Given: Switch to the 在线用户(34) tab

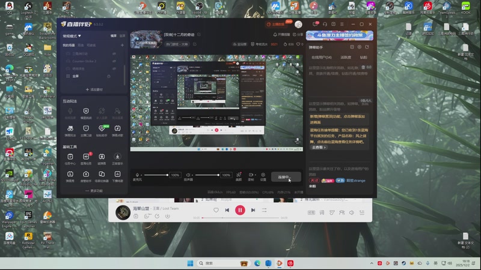Looking at the screenshot, I should pos(322,58).
